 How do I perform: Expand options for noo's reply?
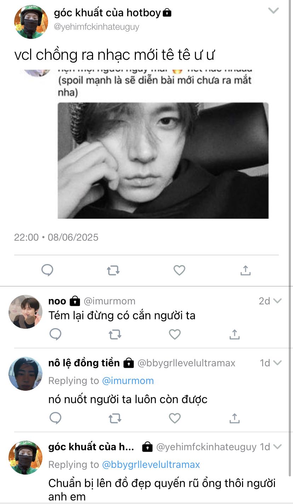277,301
